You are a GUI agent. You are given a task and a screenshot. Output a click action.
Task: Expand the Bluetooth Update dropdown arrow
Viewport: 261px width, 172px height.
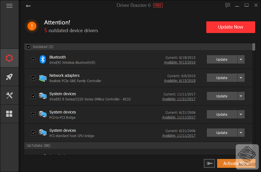(241, 59)
